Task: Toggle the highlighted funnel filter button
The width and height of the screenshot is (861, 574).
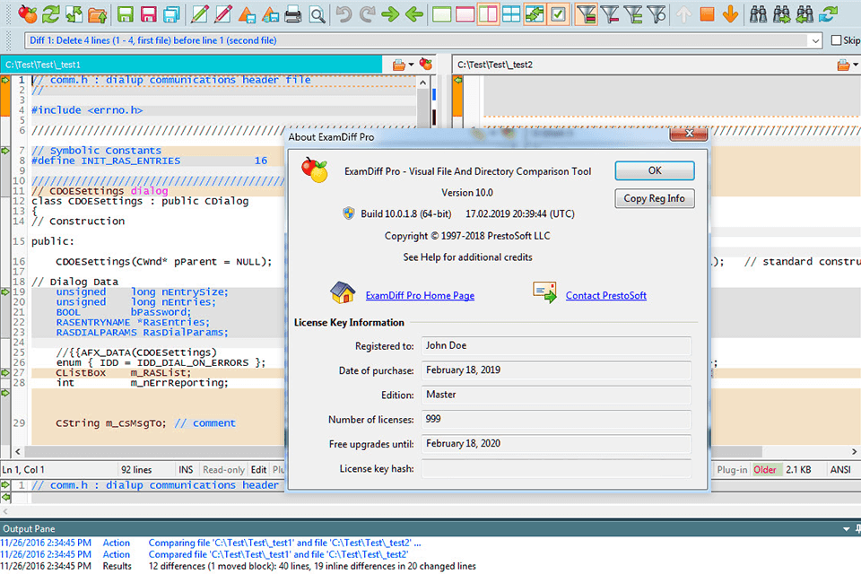Action: [587, 14]
